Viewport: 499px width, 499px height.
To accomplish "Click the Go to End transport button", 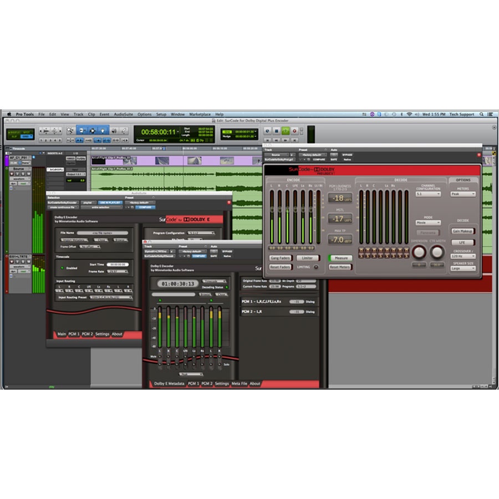I will [x=294, y=140].
